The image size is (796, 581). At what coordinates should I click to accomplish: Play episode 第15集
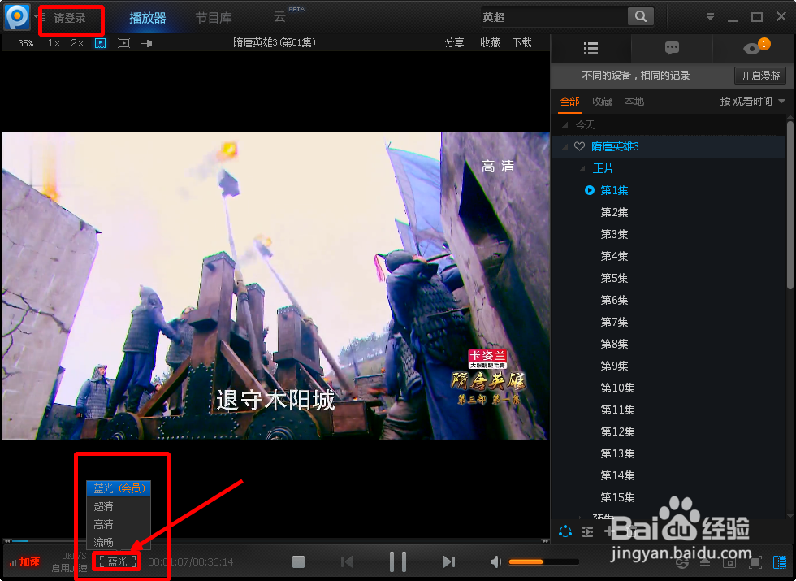click(x=617, y=497)
